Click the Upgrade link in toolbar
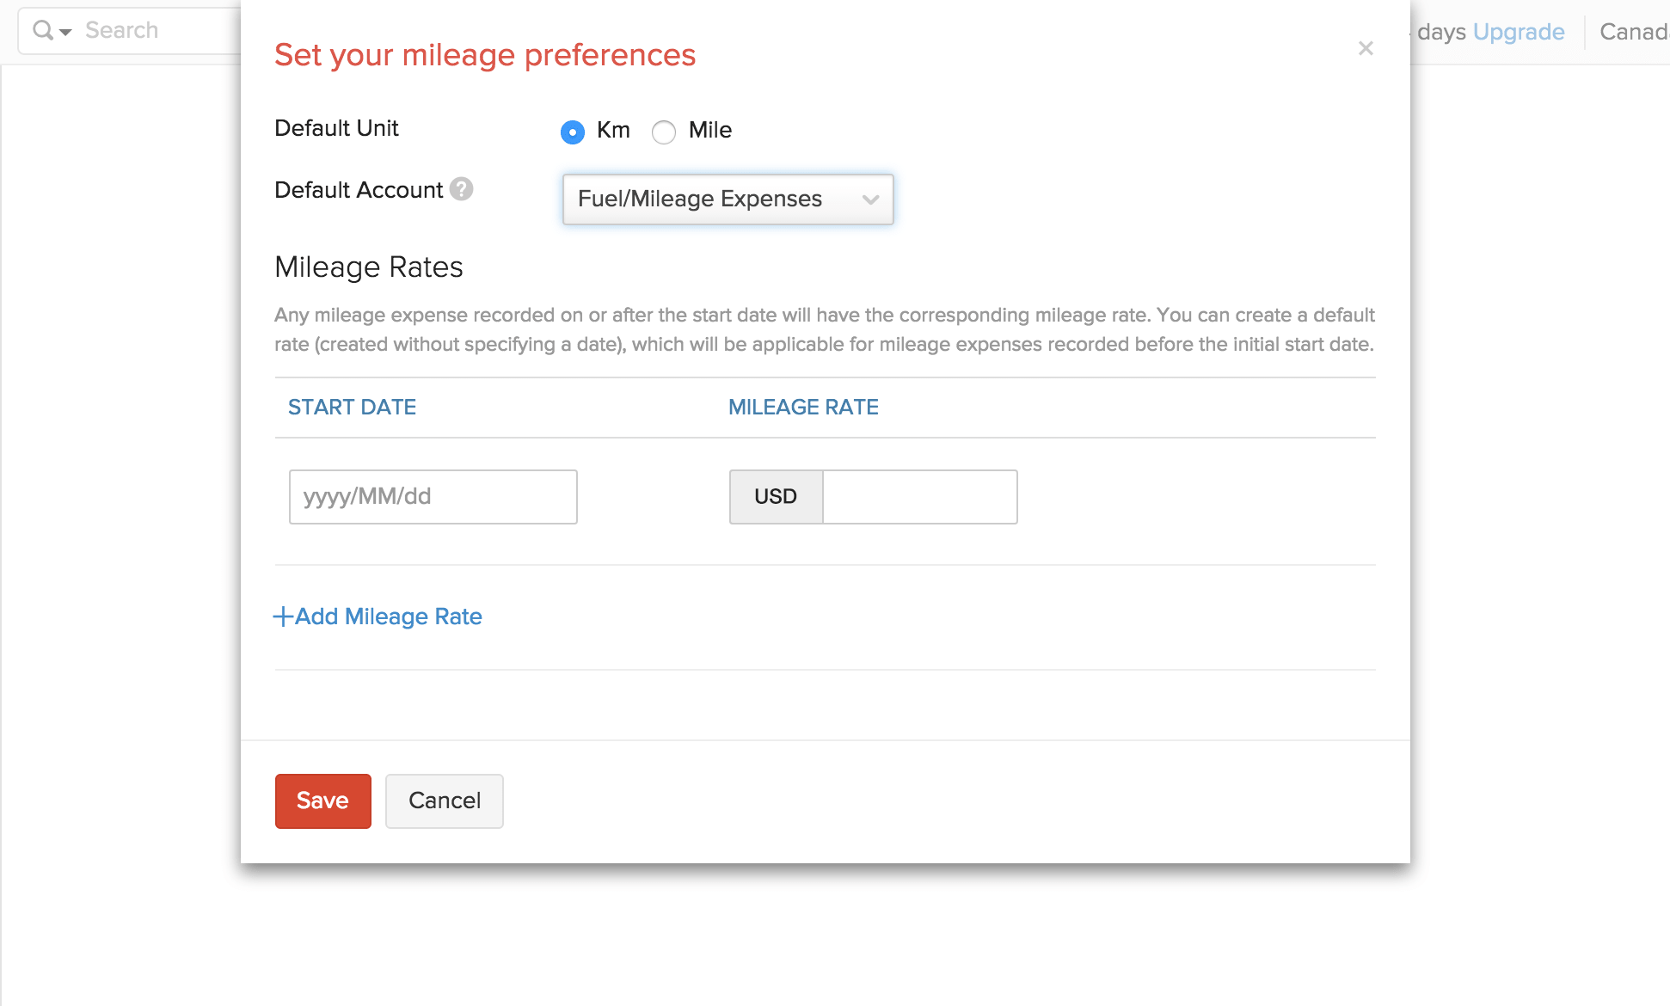1670x1006 pixels. 1521,31
